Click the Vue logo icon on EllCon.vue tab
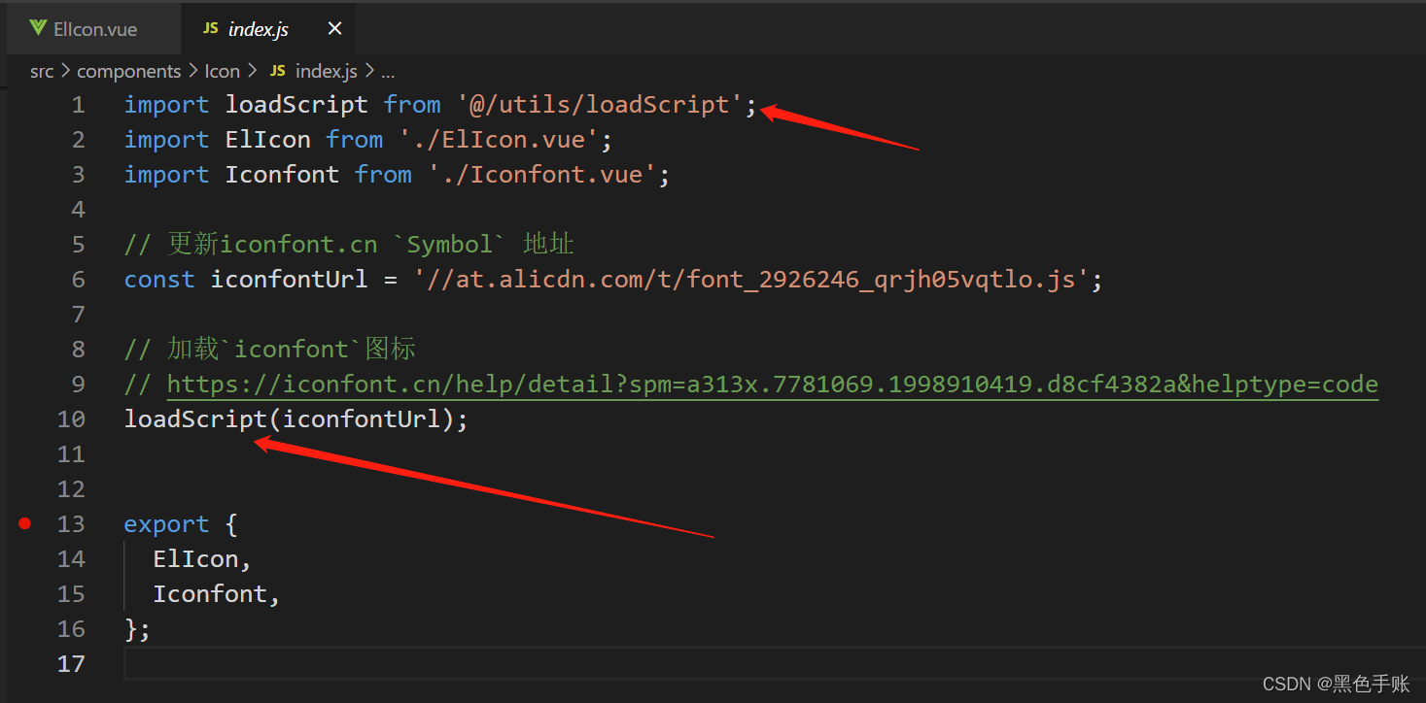 coord(37,28)
